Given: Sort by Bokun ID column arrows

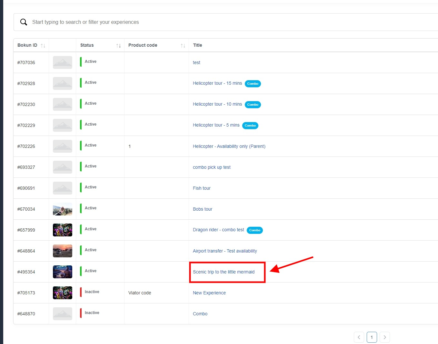Looking at the screenshot, I should (43, 46).
